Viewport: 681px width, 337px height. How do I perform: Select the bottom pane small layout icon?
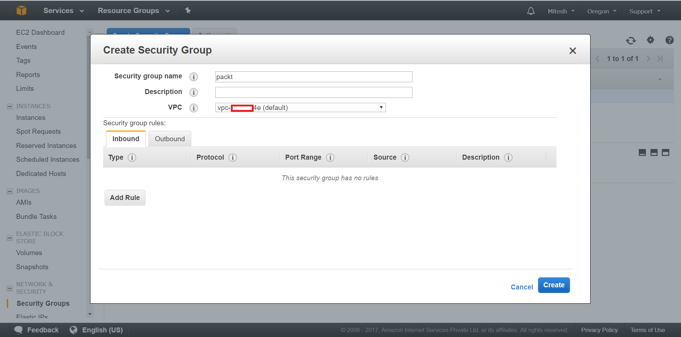click(x=642, y=153)
